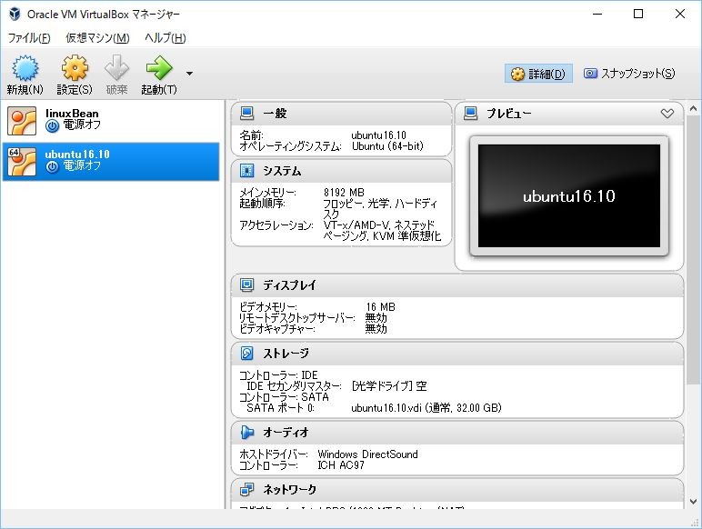Open the Machine (仮想マシン) menu
The width and height of the screenshot is (702, 529).
pyautogui.click(x=97, y=38)
